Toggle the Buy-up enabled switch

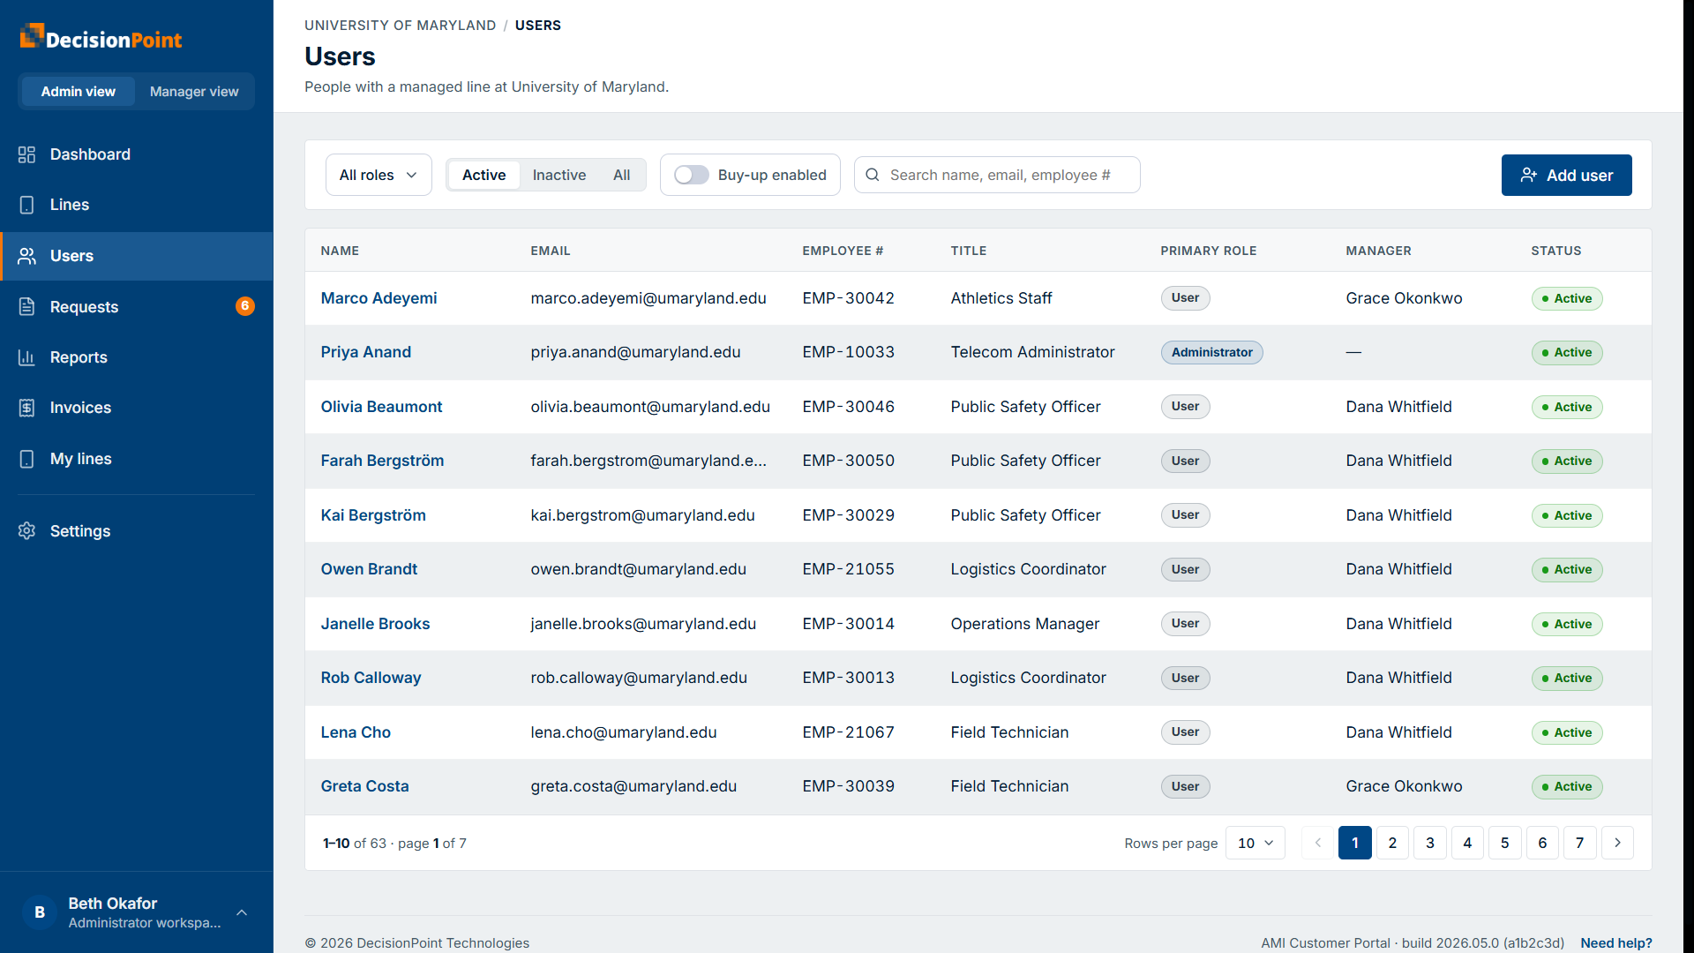pos(691,175)
